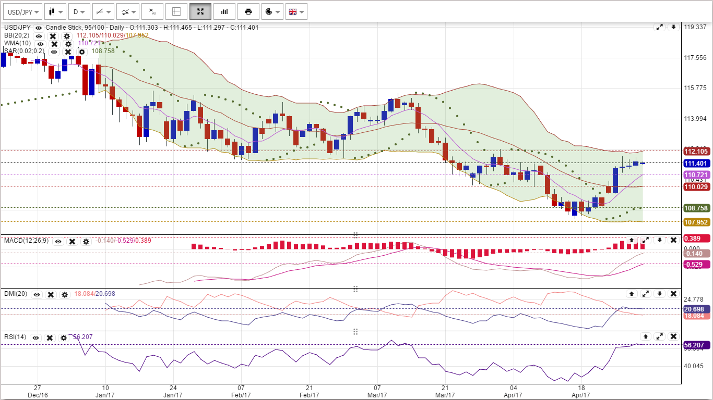Click the RSI value label 56.207
The height and width of the screenshot is (400, 713).
[x=697, y=345]
